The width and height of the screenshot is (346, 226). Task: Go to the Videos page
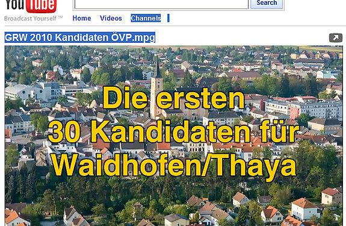click(x=111, y=18)
